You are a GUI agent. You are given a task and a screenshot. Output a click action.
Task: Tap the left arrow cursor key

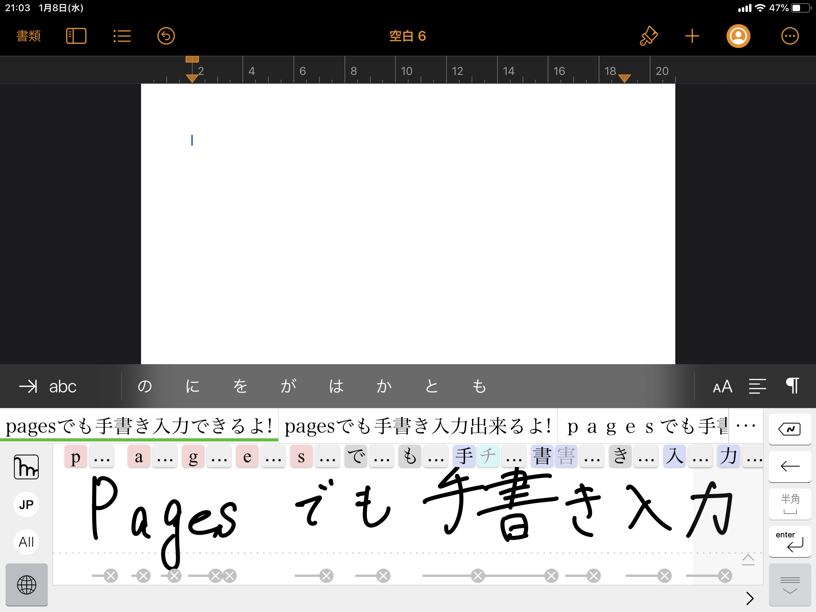790,466
